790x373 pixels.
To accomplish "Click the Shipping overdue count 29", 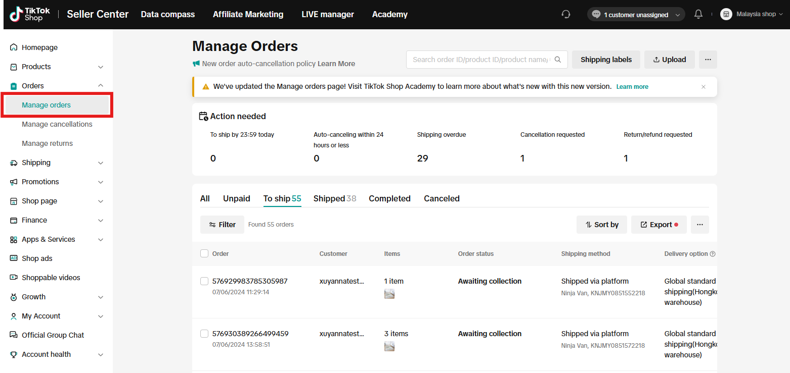I will 423,158.
